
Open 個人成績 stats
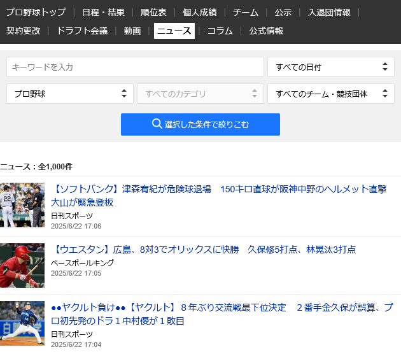(199, 12)
